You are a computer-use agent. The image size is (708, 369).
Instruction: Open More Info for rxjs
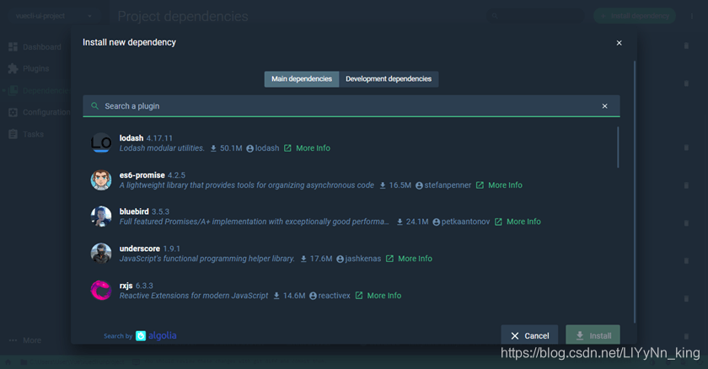point(383,296)
